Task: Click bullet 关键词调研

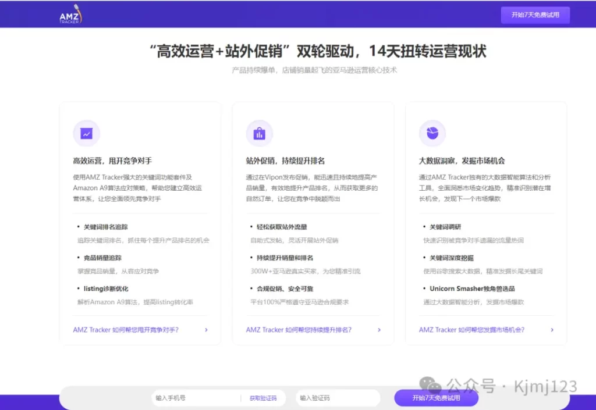Action: [x=445, y=227]
